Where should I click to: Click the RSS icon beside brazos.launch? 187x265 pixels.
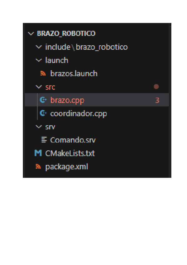(43, 74)
